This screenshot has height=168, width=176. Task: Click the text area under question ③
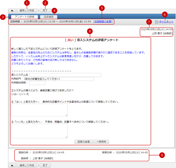tap(39, 131)
